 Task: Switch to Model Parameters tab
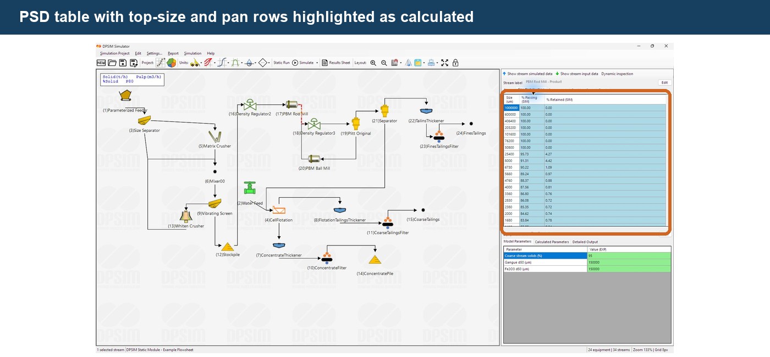[518, 242]
